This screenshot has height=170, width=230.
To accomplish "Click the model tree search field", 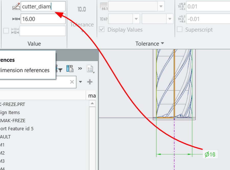I will (38, 82).
